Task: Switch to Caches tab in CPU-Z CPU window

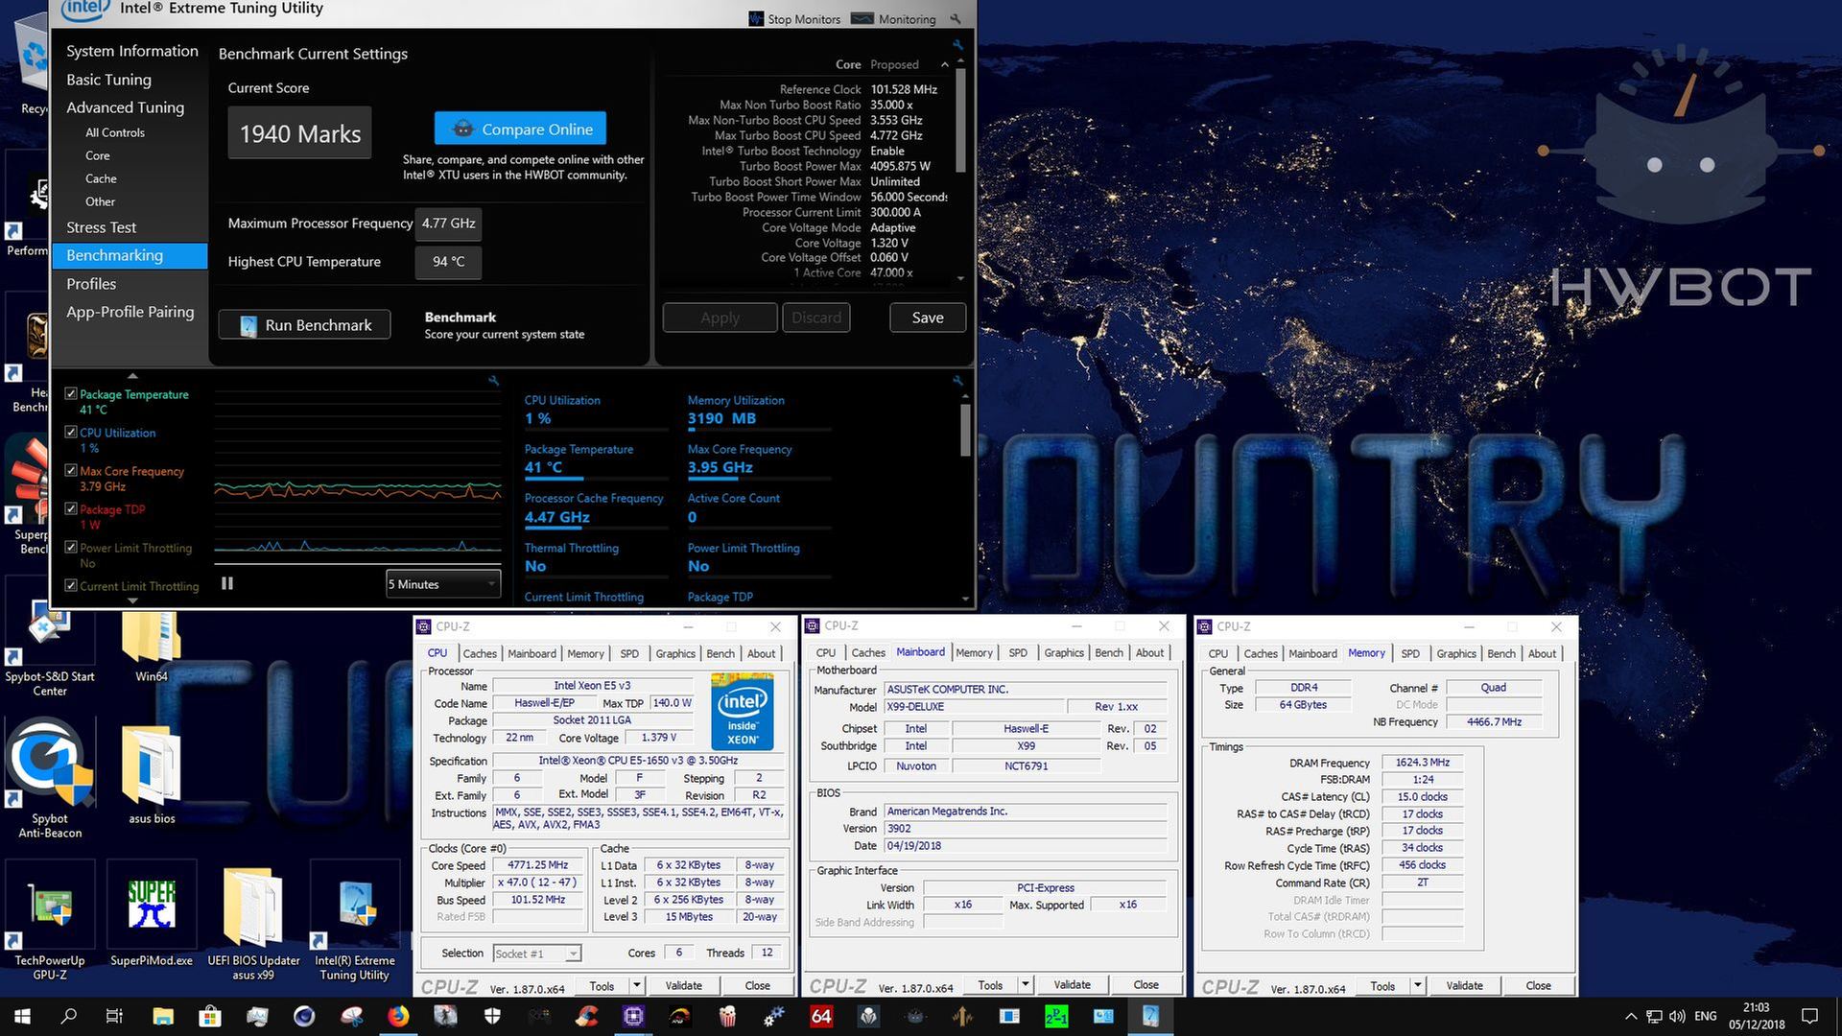Action: 480,653
